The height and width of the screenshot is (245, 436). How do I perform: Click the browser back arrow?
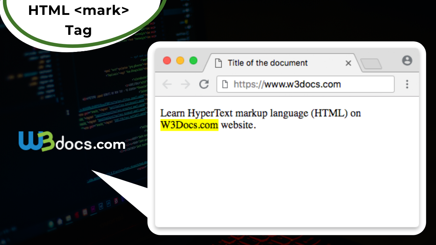click(167, 85)
